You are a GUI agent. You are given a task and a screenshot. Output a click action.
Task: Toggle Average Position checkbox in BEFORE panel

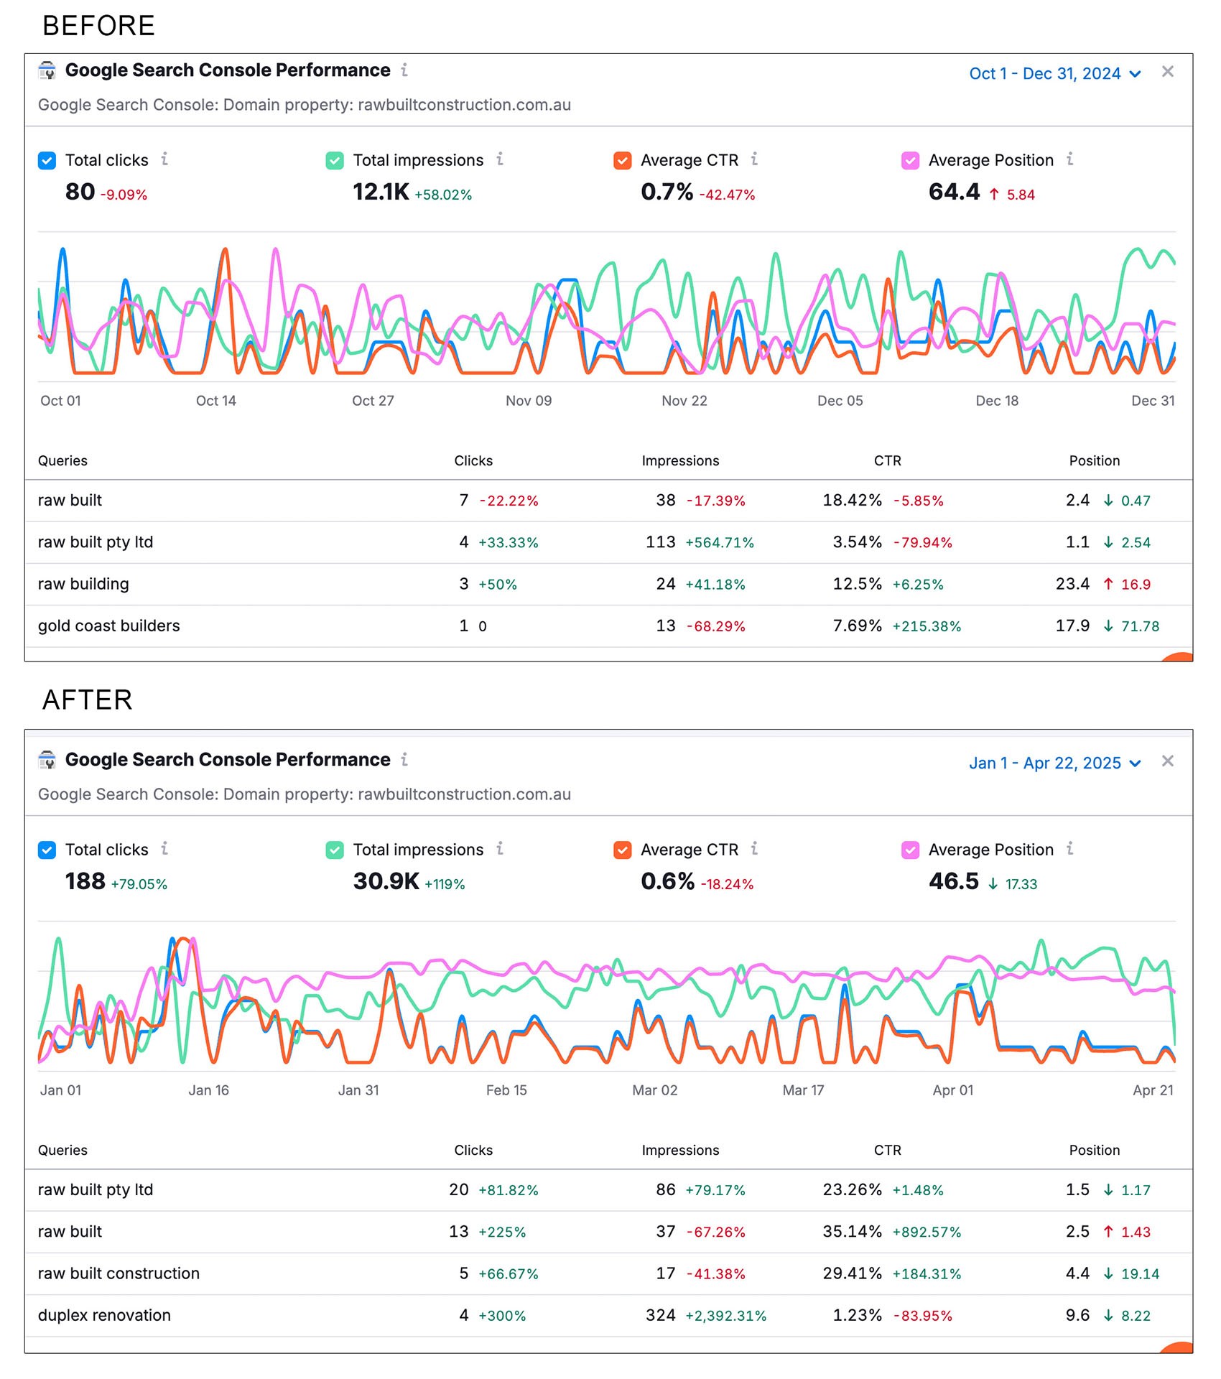coord(911,160)
